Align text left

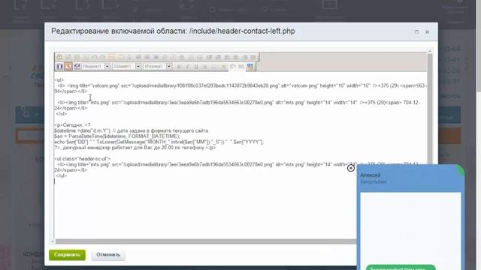pyautogui.click(x=227, y=57)
